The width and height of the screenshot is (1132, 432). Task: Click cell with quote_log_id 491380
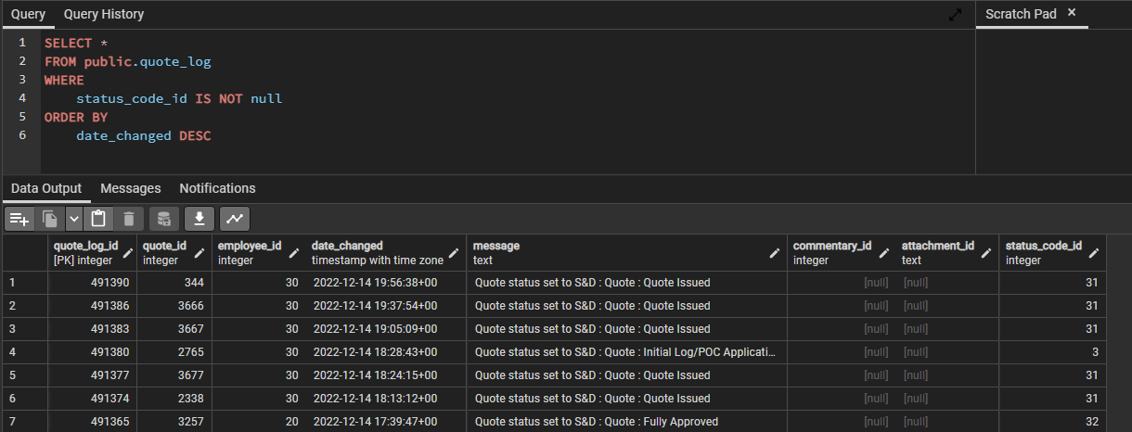coord(92,352)
